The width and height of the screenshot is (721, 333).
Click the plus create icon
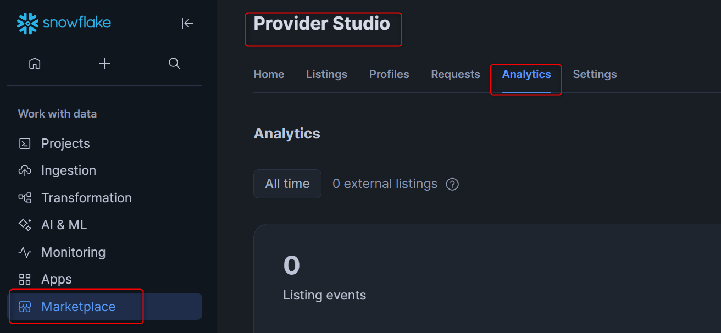point(104,64)
